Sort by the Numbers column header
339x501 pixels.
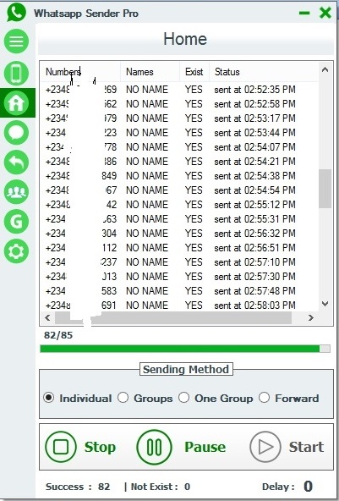click(80, 72)
